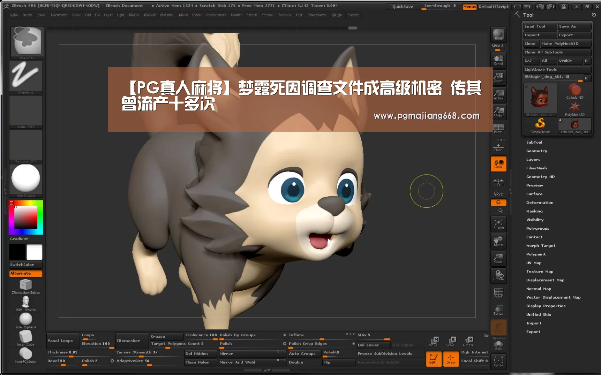Expand the FiberMesh section

pos(536,168)
